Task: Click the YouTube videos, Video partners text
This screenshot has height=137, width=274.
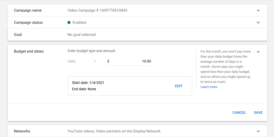Action: [x=114, y=131]
